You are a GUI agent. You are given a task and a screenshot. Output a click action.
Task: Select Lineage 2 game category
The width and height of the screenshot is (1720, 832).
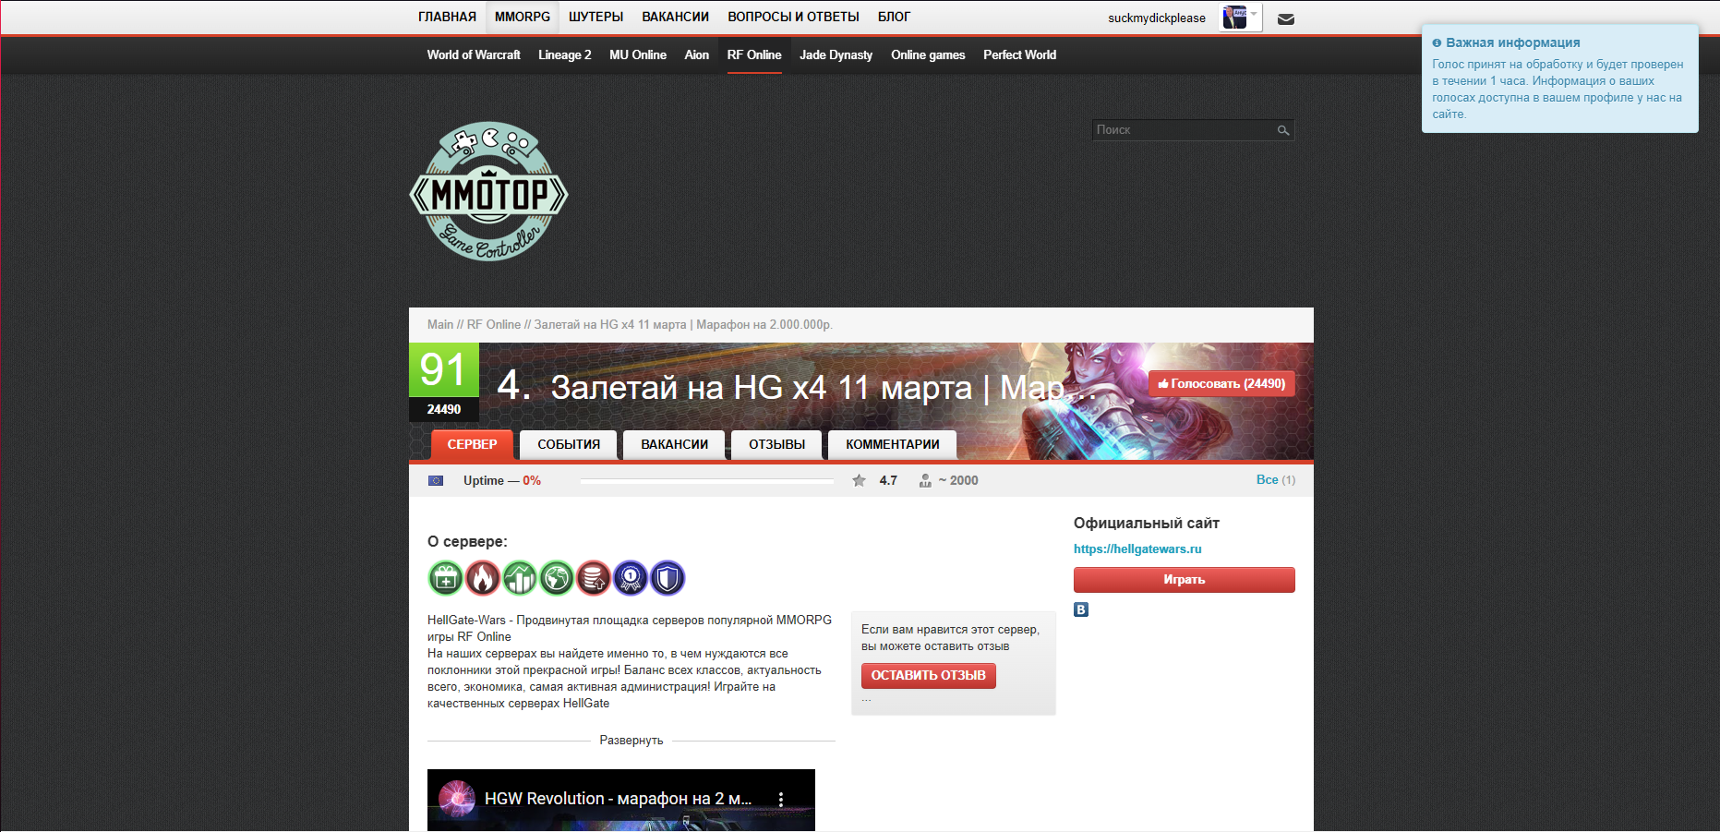(x=565, y=54)
